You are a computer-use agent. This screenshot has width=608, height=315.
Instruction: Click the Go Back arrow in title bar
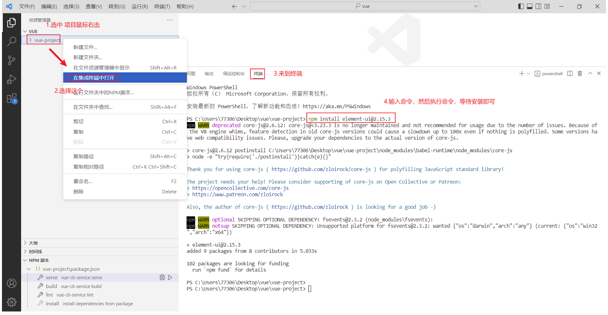(234, 6)
